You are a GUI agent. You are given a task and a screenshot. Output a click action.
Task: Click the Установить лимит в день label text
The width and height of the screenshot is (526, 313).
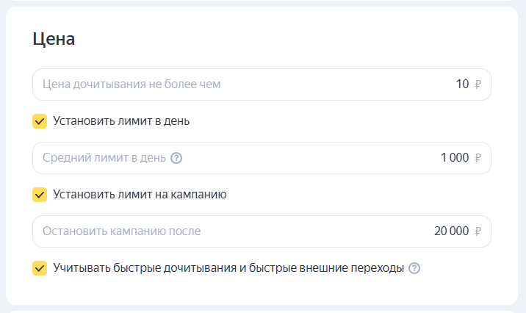point(121,121)
